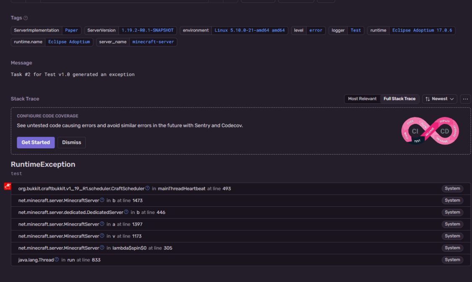Select the Full Stack Trace tab
This screenshot has height=282, width=472.
coord(399,99)
